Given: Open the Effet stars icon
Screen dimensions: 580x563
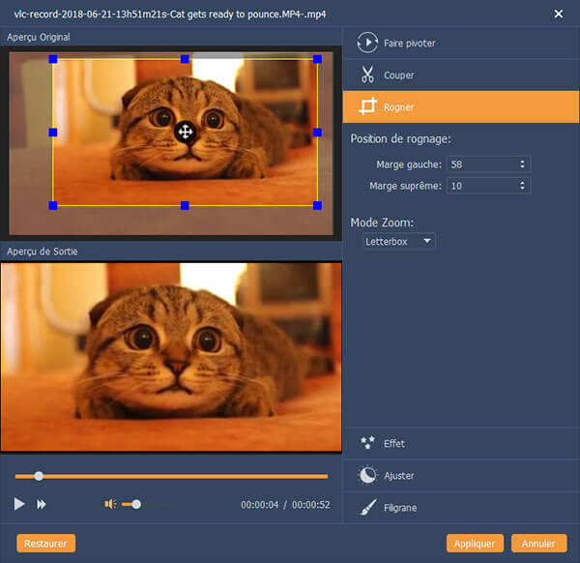Looking at the screenshot, I should click(x=366, y=443).
